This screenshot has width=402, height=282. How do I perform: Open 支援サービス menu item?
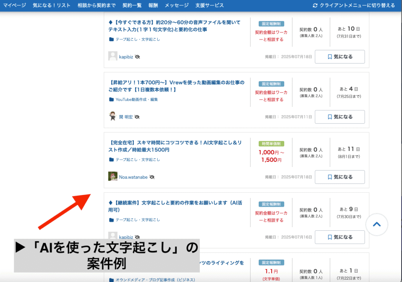(x=210, y=5)
